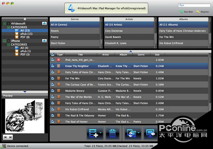213x149 pixels.
Task: Click the Register link
Action: (x=205, y=12)
